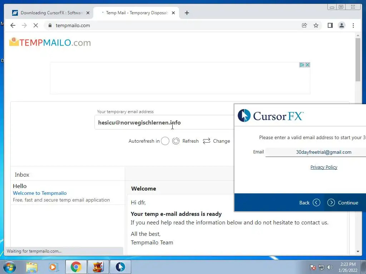The width and height of the screenshot is (366, 274).
Task: Click the temporary email address field
Action: (x=164, y=122)
